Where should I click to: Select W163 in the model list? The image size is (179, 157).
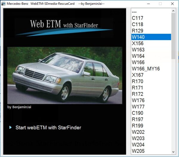(151, 50)
